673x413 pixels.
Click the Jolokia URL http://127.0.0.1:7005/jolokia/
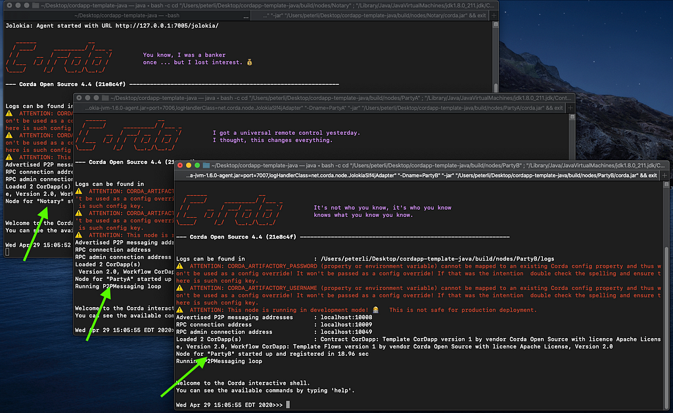click(x=167, y=26)
